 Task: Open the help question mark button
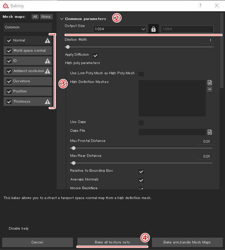coord(201,5)
